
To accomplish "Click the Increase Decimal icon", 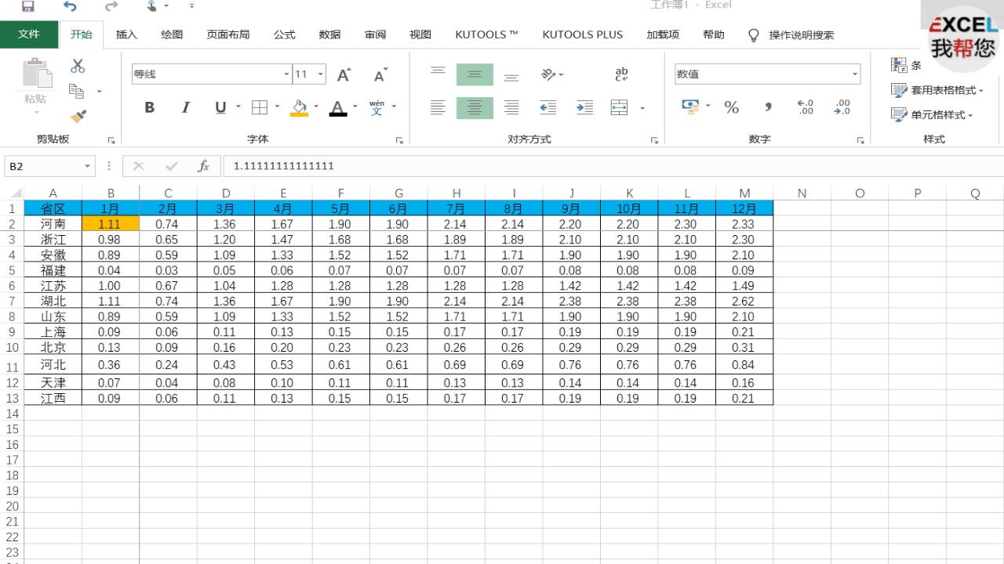I will tap(802, 107).
